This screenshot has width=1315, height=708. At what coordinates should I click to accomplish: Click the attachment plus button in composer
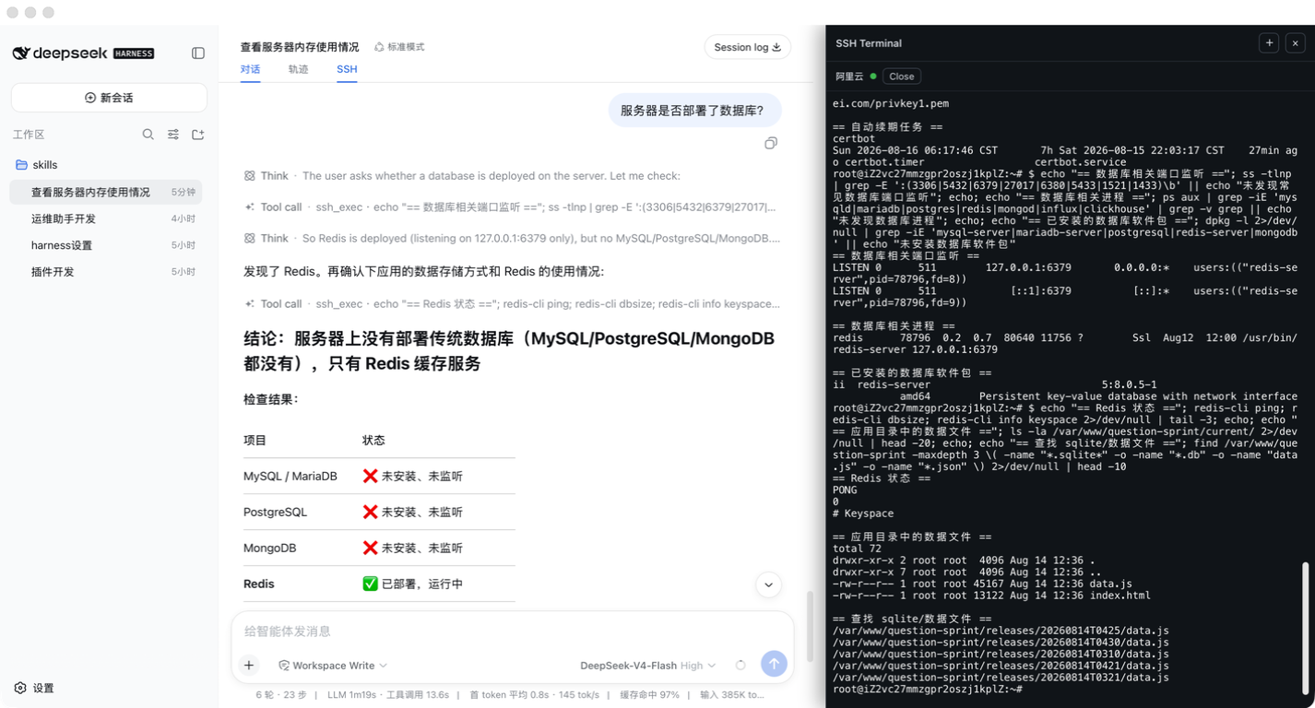coord(249,665)
